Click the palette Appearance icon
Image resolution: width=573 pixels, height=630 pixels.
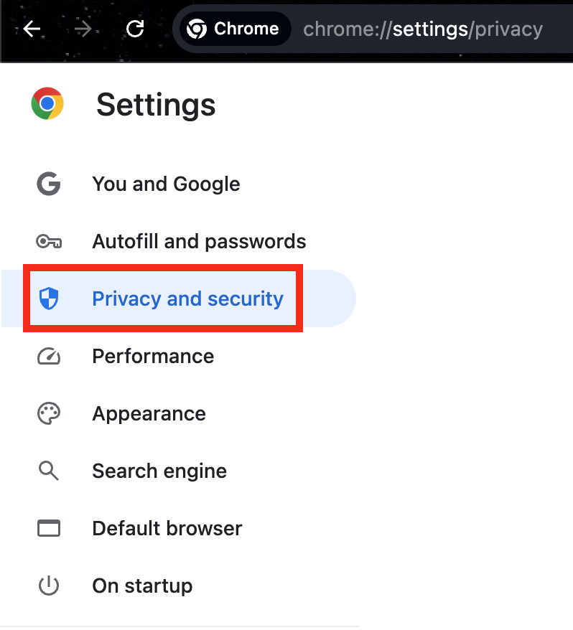tap(49, 413)
